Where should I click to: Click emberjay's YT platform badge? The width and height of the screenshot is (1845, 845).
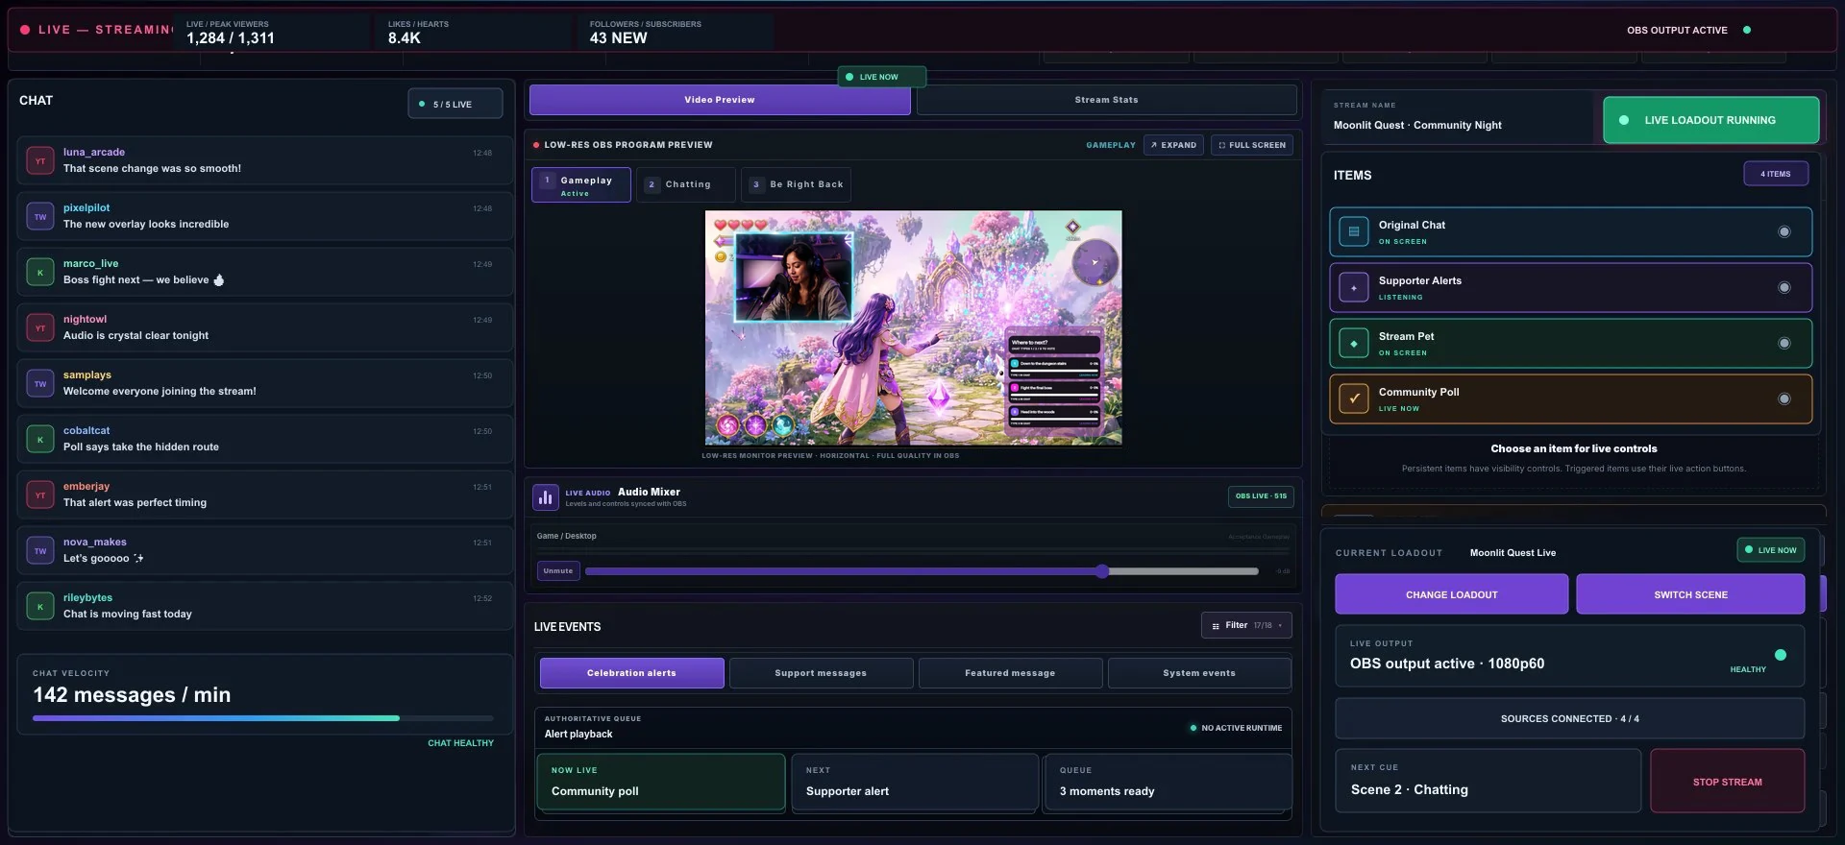pos(40,495)
